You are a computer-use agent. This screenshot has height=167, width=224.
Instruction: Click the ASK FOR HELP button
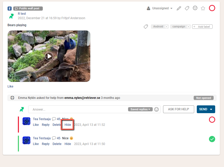pos(179,109)
